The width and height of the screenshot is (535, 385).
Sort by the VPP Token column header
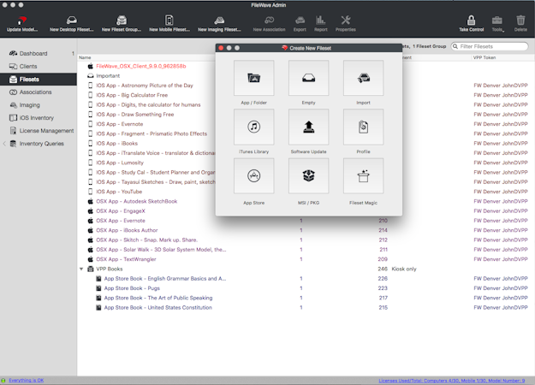(484, 57)
